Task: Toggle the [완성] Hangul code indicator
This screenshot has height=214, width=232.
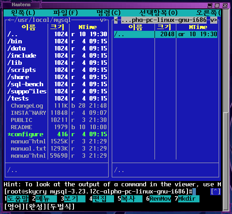Action: (x=36, y=207)
